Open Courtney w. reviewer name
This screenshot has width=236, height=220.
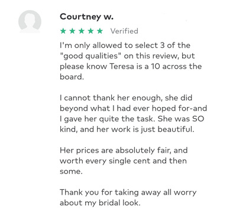(x=87, y=17)
